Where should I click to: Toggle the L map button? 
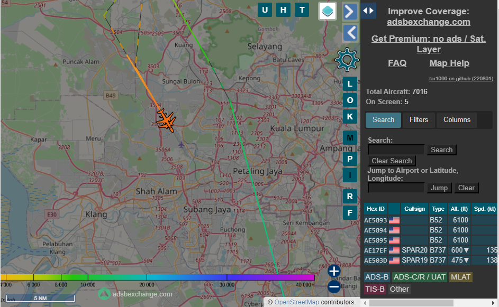click(350, 84)
